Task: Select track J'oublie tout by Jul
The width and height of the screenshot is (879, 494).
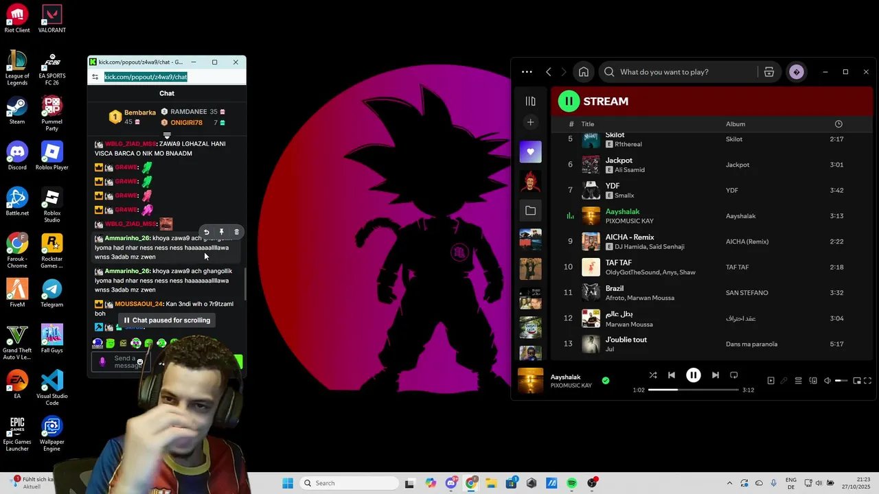Action: point(711,344)
